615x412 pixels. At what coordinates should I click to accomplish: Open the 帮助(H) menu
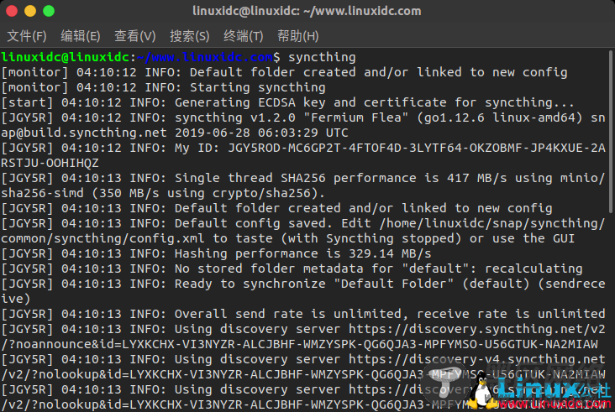pos(297,36)
